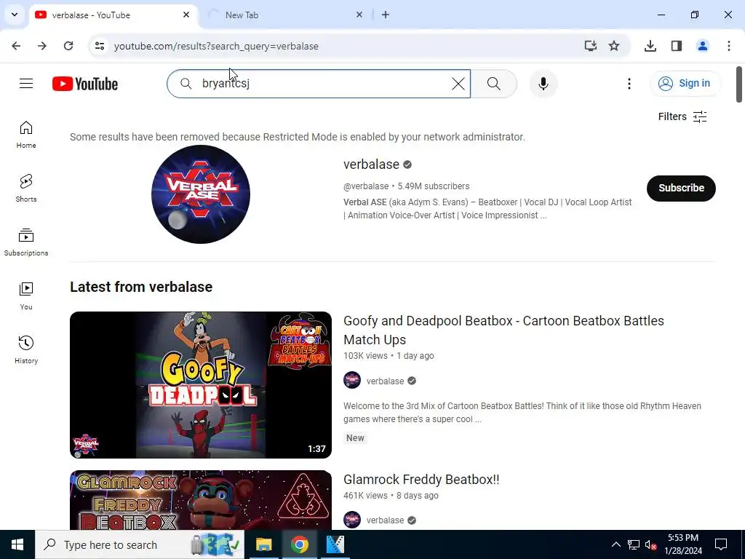Bookmark this page with the star
The width and height of the screenshot is (745, 559).
coord(614,46)
